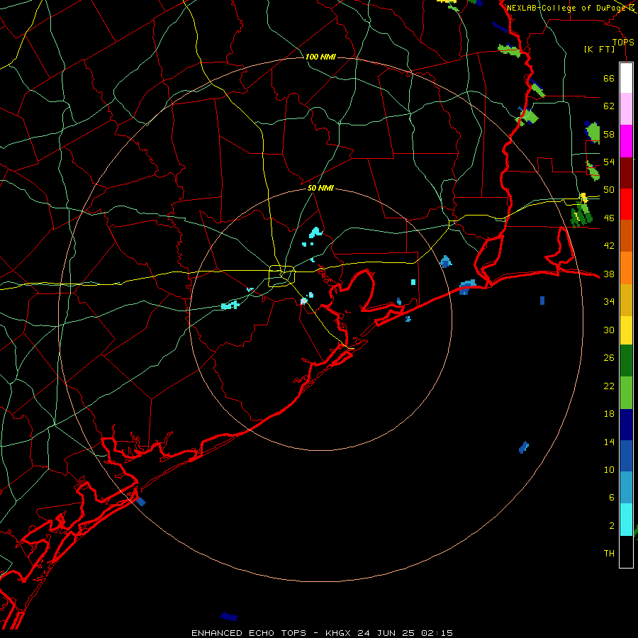The width and height of the screenshot is (638, 638).
Task: Pick the magenta swatch in the color bar
Action: click(x=626, y=141)
